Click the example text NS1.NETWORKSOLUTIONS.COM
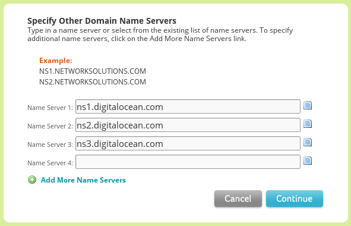 [x=93, y=71]
